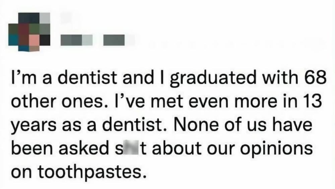This screenshot has width=335, height=189.
Task: Click the word 'about' in fourth line
Action: pyautogui.click(x=176, y=147)
